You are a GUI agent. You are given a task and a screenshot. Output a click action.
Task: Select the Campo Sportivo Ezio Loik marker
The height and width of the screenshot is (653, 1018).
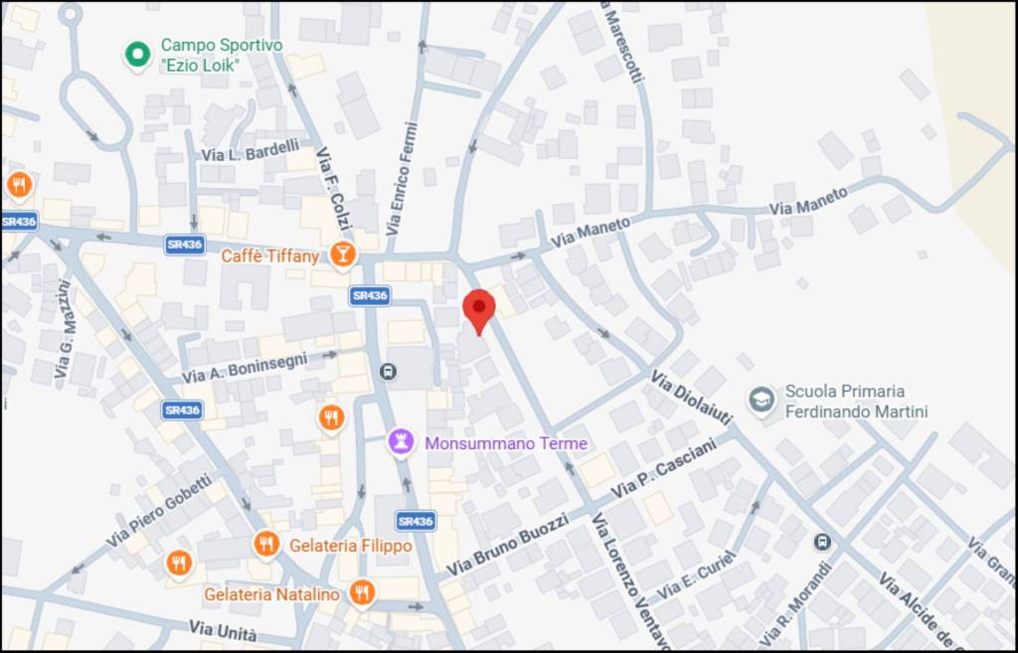[137, 56]
